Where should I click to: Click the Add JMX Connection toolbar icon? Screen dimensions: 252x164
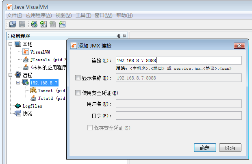click(43, 24)
